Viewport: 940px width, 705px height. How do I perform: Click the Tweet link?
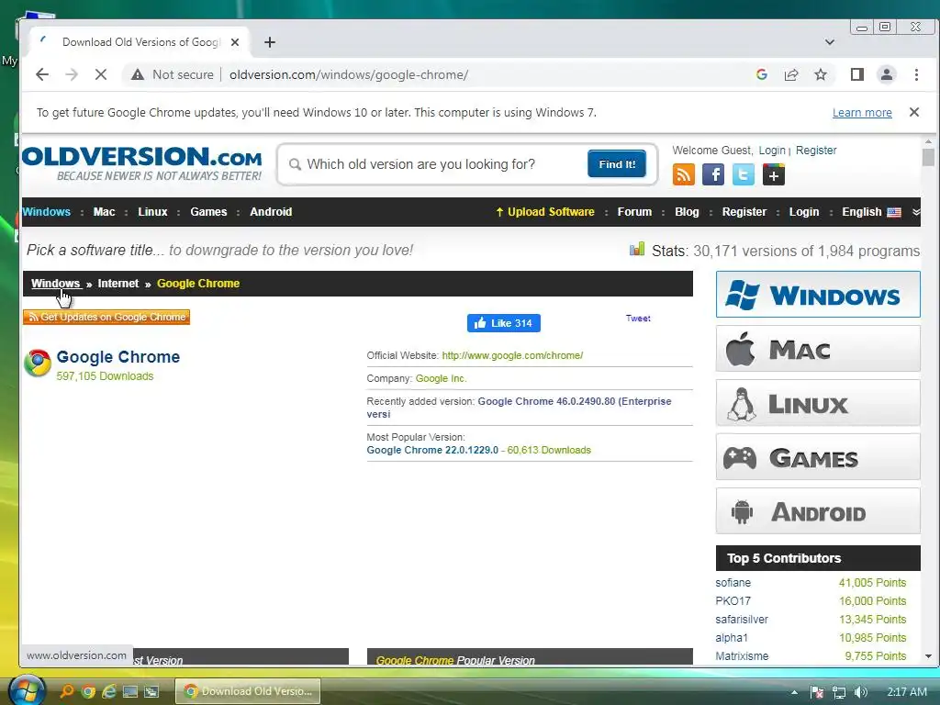[x=638, y=319]
